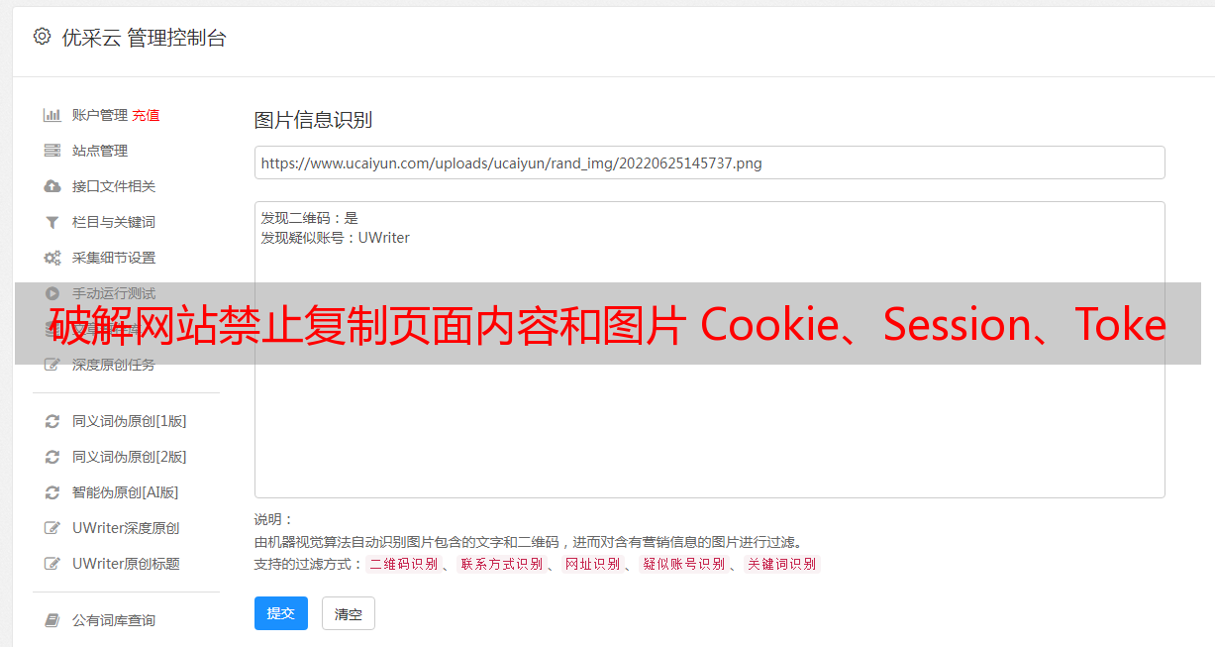Click the filter icon beside 栏目与关键词
1215x647 pixels.
click(52, 222)
